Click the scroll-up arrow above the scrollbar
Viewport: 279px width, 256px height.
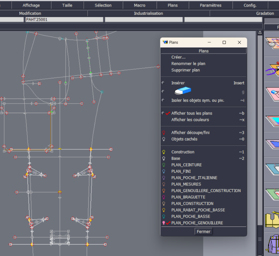(x=260, y=33)
